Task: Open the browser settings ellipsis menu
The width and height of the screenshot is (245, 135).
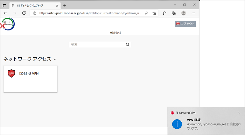Action: point(193,13)
